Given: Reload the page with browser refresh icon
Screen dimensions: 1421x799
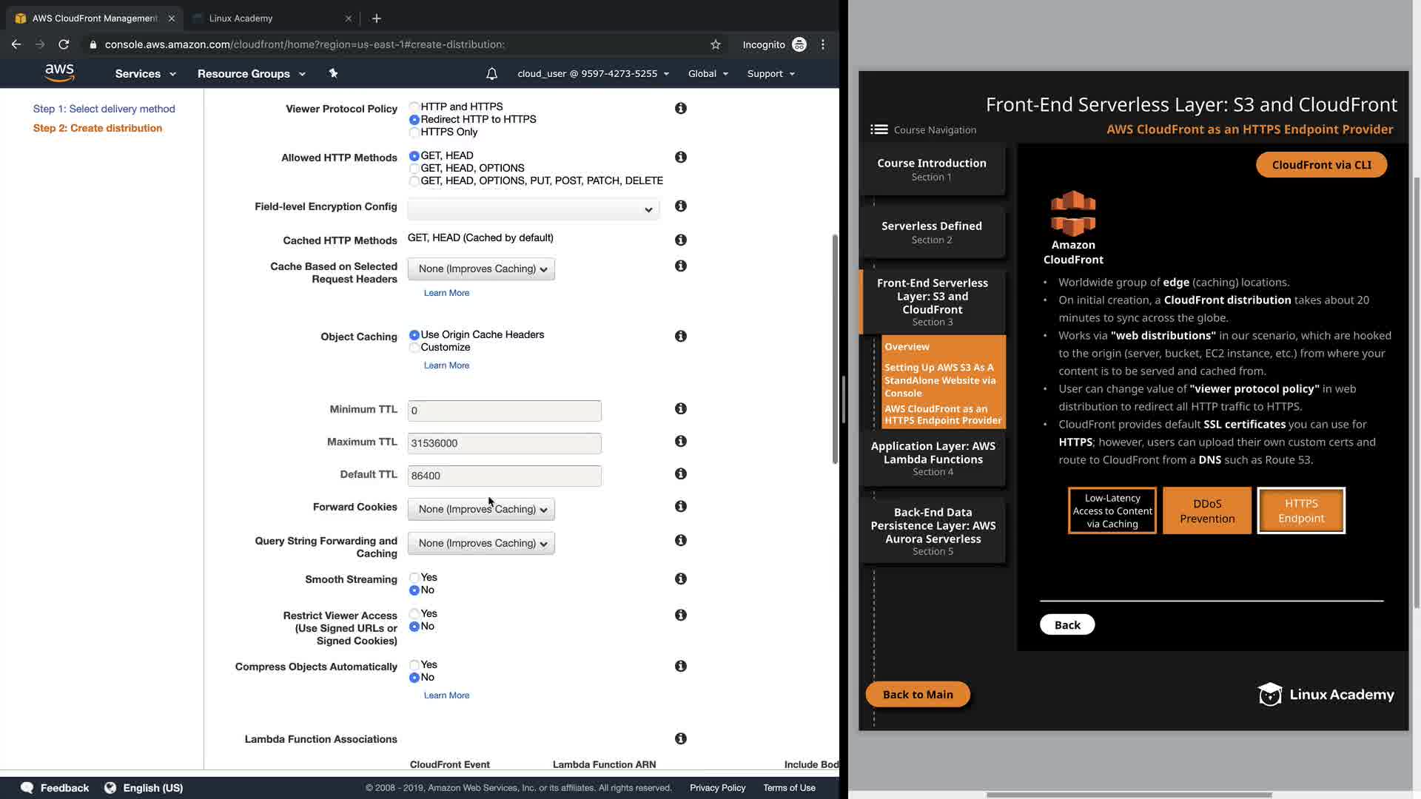Looking at the screenshot, I should tap(64, 44).
